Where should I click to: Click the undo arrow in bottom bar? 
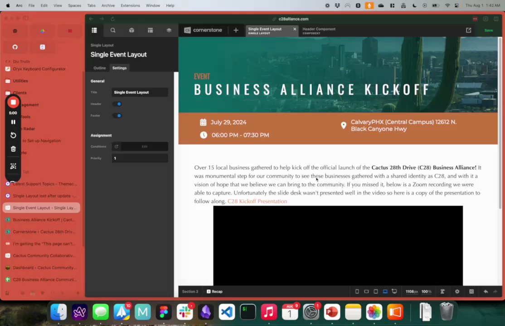[486, 292]
